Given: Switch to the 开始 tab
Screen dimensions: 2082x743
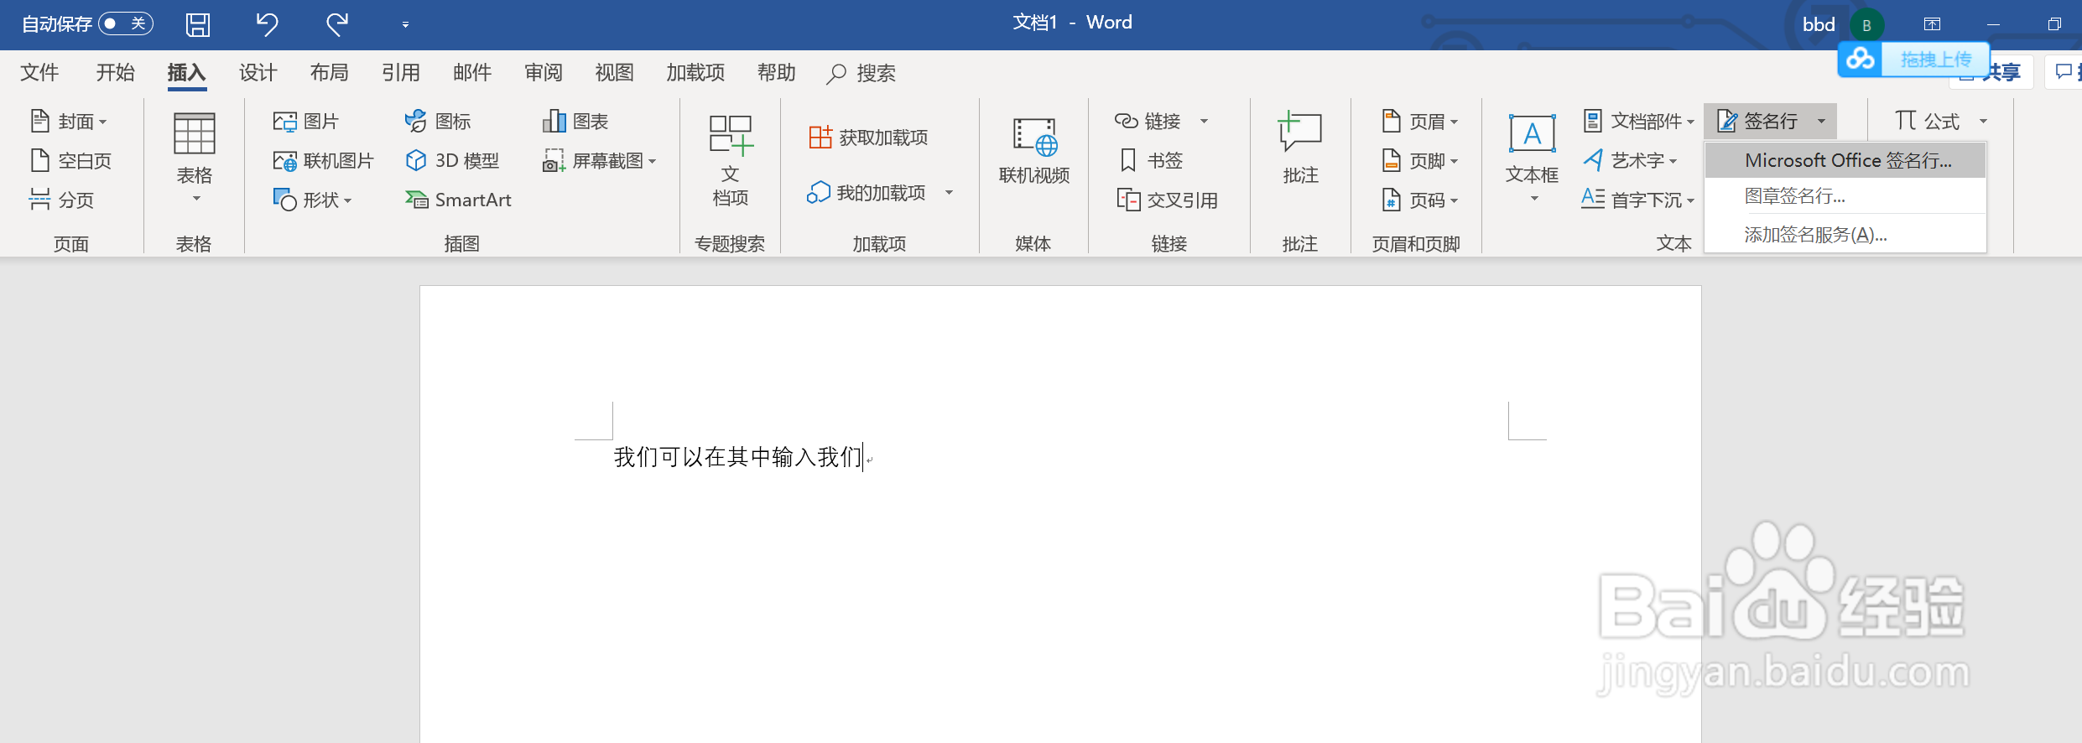Looking at the screenshot, I should [x=115, y=73].
